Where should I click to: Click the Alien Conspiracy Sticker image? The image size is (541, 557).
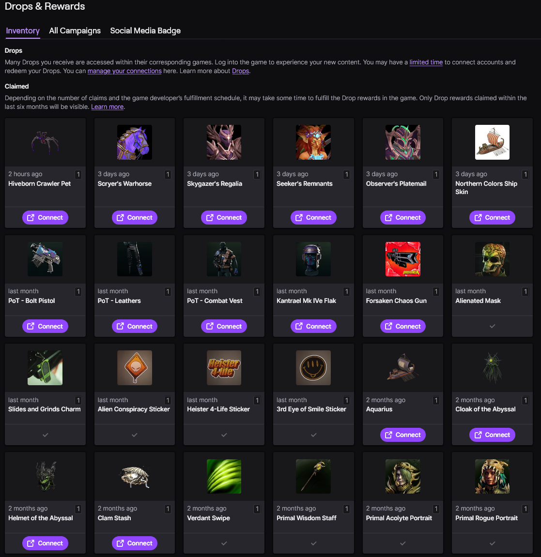[x=135, y=368]
